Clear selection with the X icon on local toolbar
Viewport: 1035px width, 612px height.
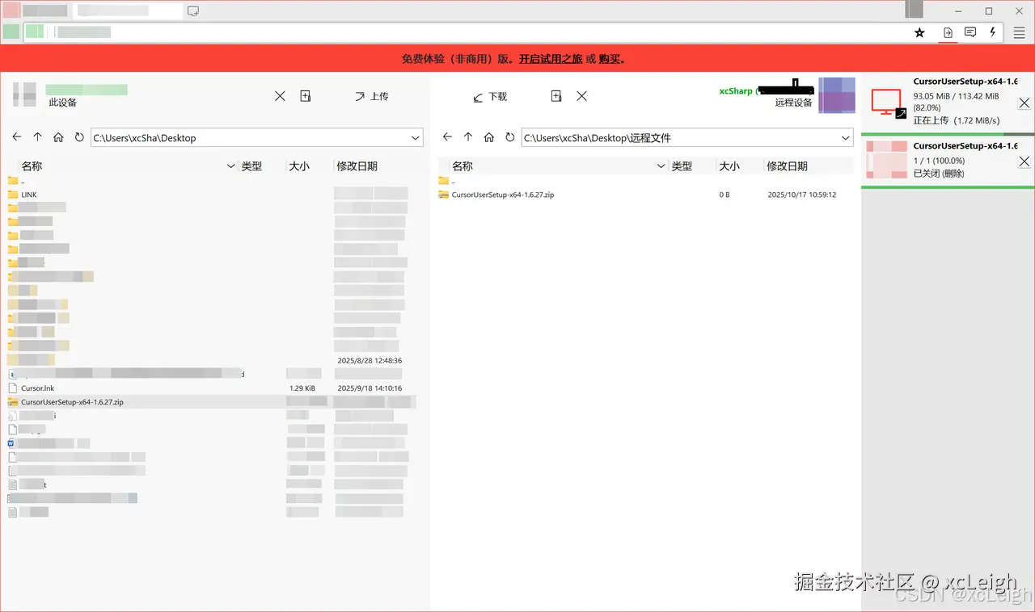[x=280, y=95]
